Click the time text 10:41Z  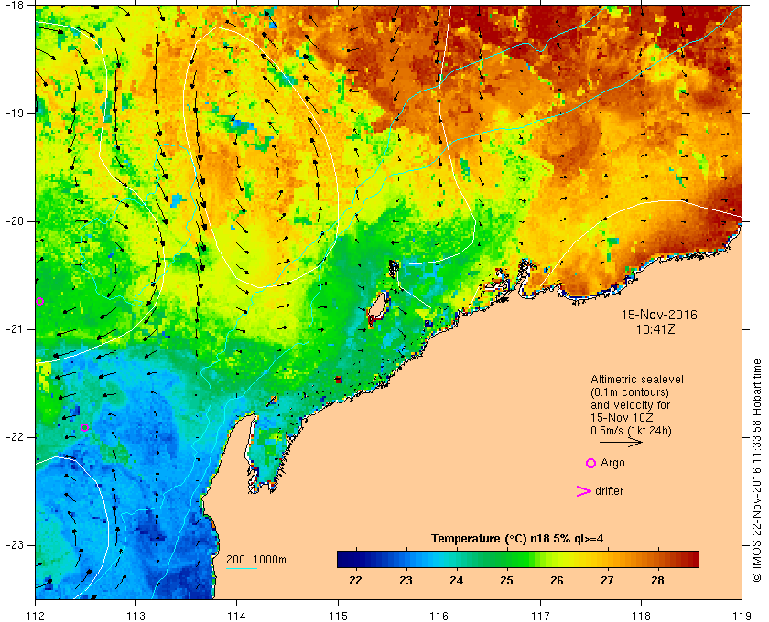[655, 329]
